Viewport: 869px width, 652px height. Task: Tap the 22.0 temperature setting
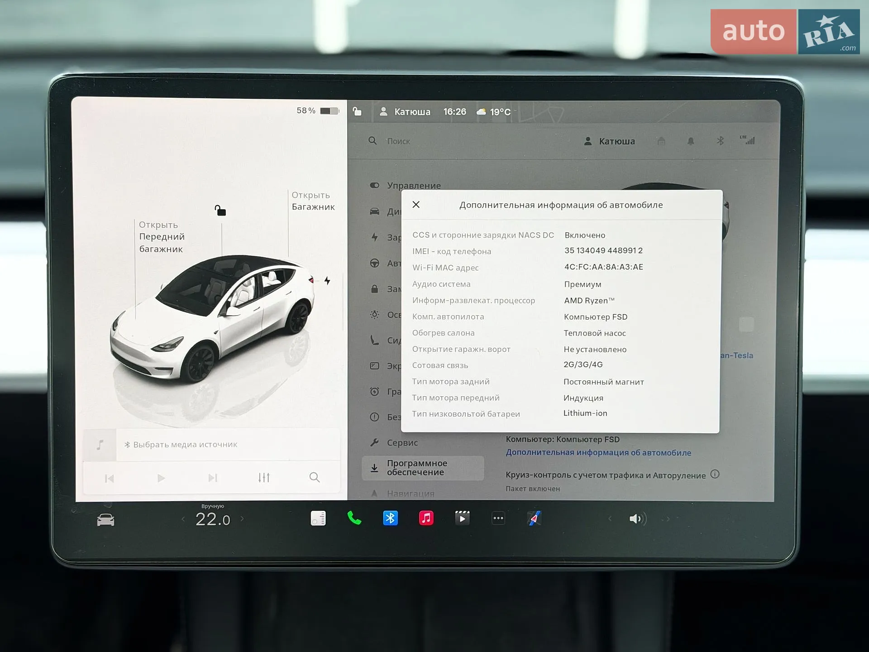pyautogui.click(x=213, y=519)
